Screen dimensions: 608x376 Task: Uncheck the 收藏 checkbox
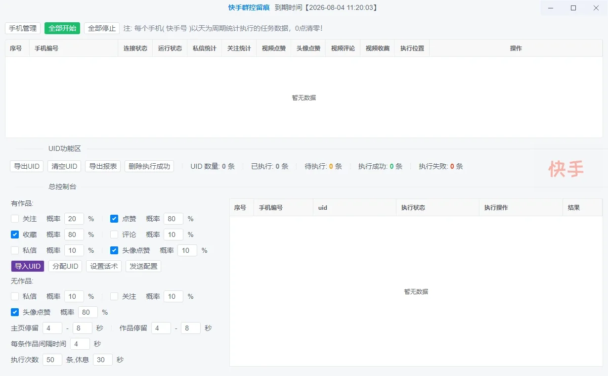coord(15,235)
